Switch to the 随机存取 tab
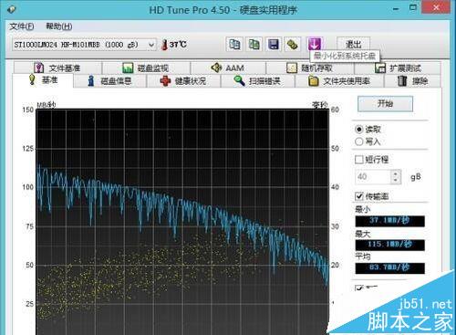 click(310, 68)
